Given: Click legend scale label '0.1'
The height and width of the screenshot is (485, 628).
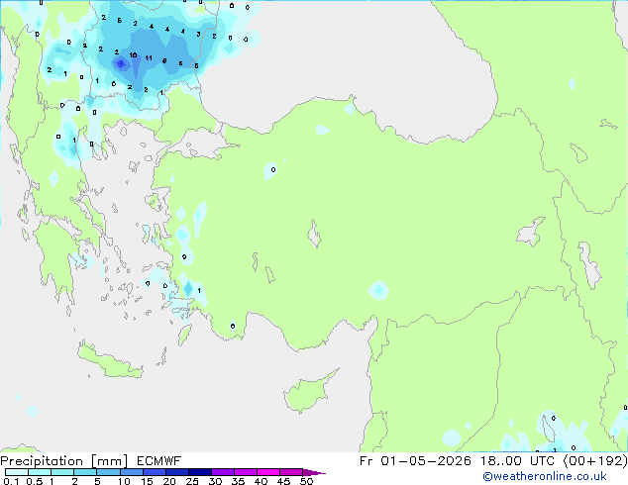Looking at the screenshot, I should click(x=11, y=481).
